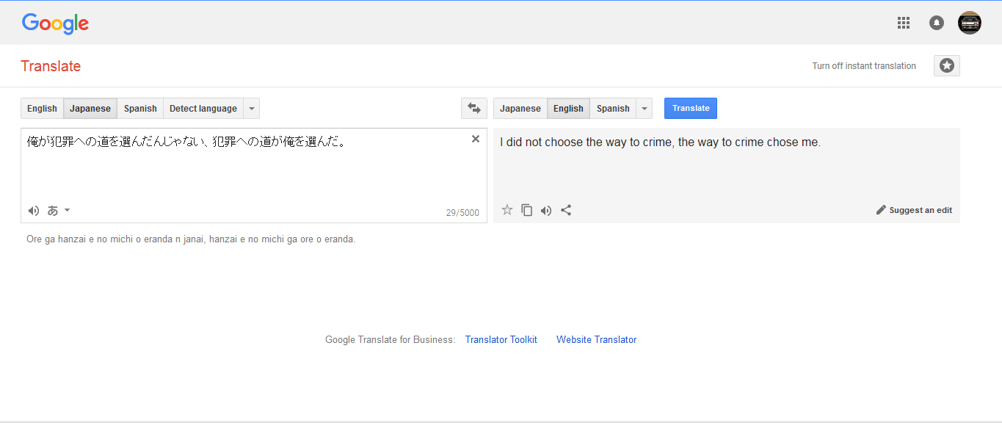The width and height of the screenshot is (1002, 423).
Task: Open the Google apps grid
Action: [x=904, y=23]
